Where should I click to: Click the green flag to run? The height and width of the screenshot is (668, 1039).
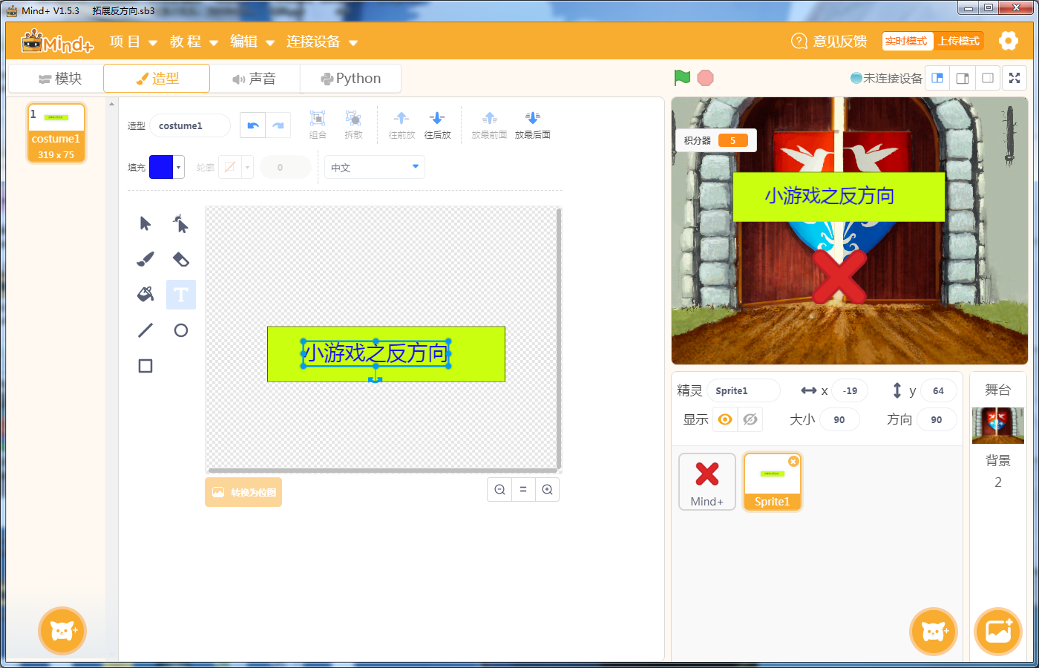coord(682,77)
